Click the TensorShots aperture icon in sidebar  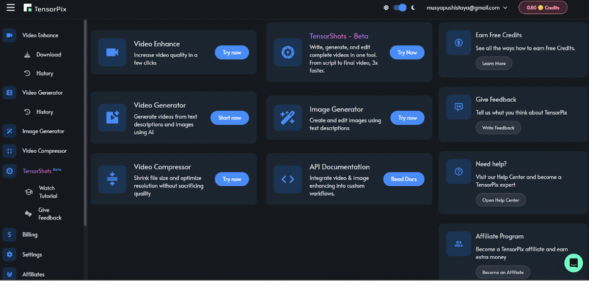coord(9,171)
